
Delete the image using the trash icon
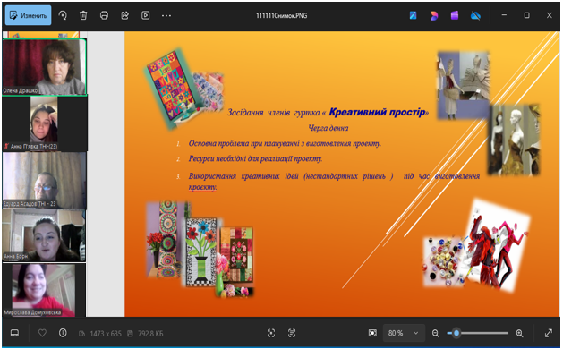click(83, 15)
